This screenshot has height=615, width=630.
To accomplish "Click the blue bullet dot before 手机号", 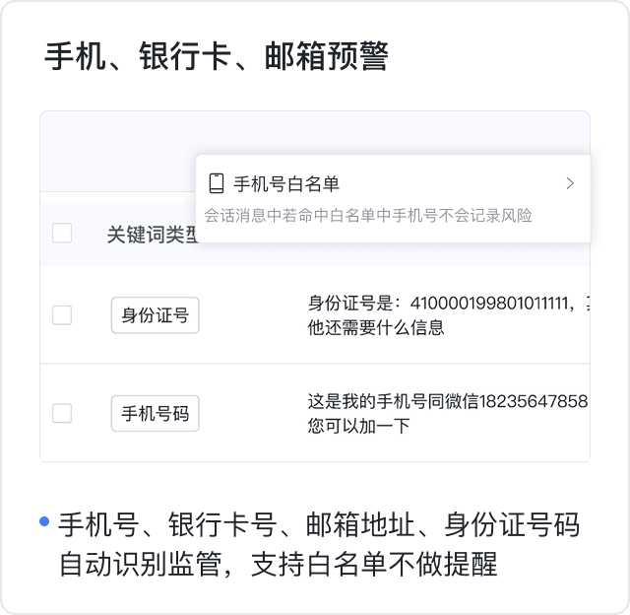I will pos(44,521).
